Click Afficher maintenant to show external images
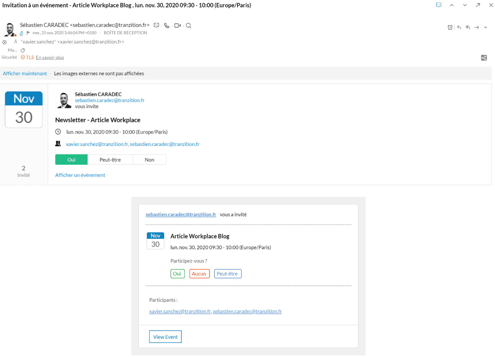This screenshot has height=357, width=495. click(25, 73)
